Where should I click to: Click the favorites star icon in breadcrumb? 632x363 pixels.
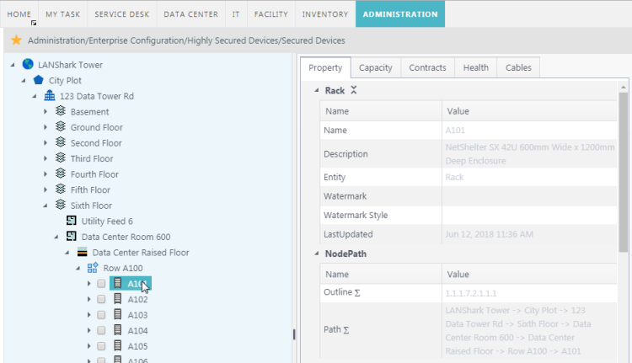coord(16,40)
